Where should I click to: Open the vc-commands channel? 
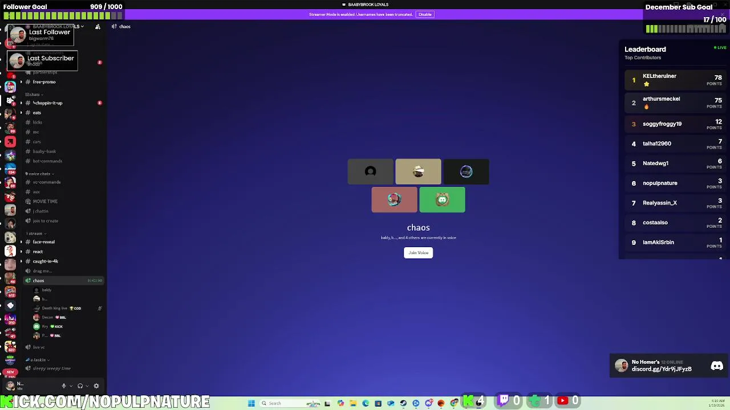(46, 182)
